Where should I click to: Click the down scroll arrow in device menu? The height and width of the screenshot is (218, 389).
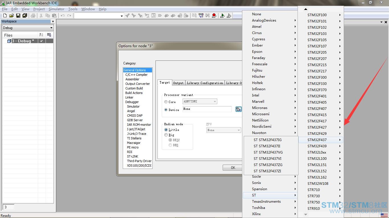[306, 215]
